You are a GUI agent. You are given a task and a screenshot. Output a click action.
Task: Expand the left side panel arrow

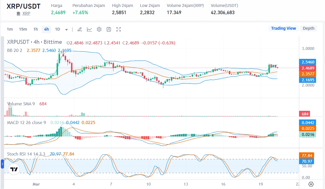[x=2, y=164]
